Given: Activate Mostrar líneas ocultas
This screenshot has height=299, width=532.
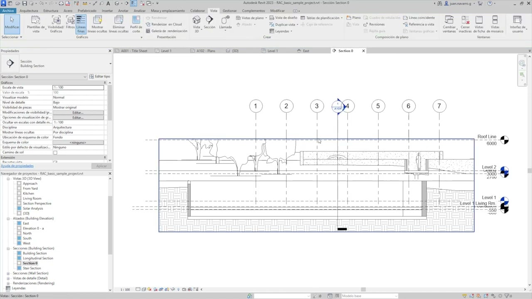Looking at the screenshot, I should (x=97, y=24).
